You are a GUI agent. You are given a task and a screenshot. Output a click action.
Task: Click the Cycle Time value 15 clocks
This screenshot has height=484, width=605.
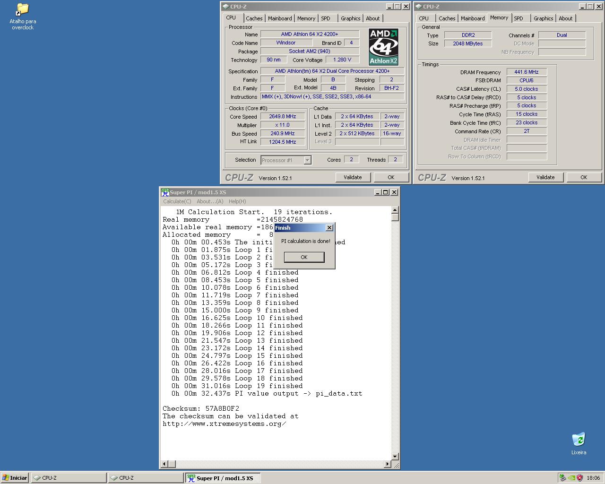point(527,114)
